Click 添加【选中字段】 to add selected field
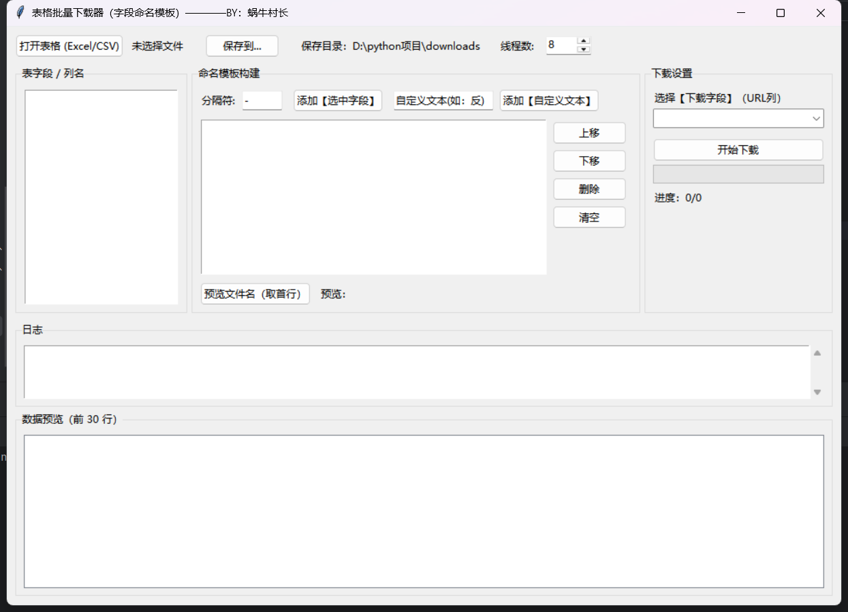Screen dimensions: 848x612 coord(337,100)
